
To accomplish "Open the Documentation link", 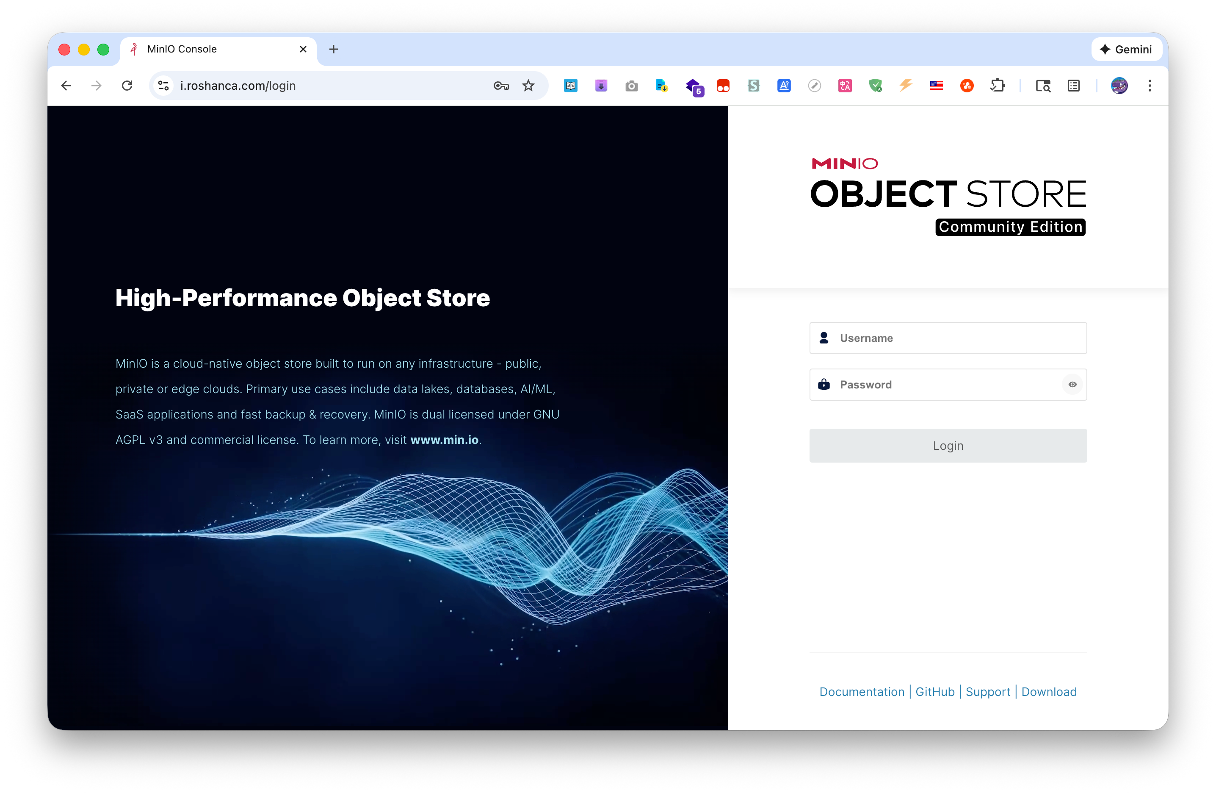I will click(862, 692).
